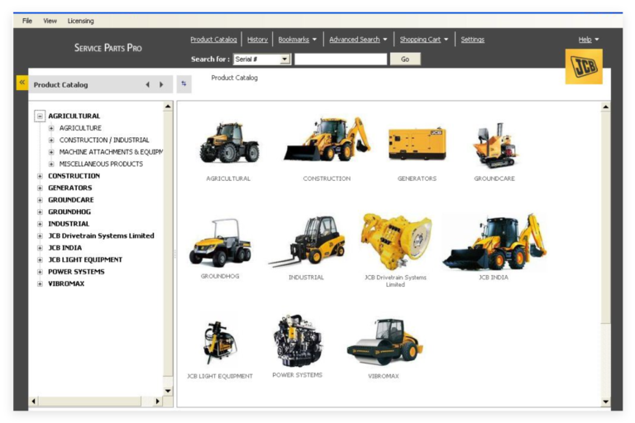The width and height of the screenshot is (635, 423).
Task: Open the GROUNDCARE category image
Action: pyautogui.click(x=495, y=145)
